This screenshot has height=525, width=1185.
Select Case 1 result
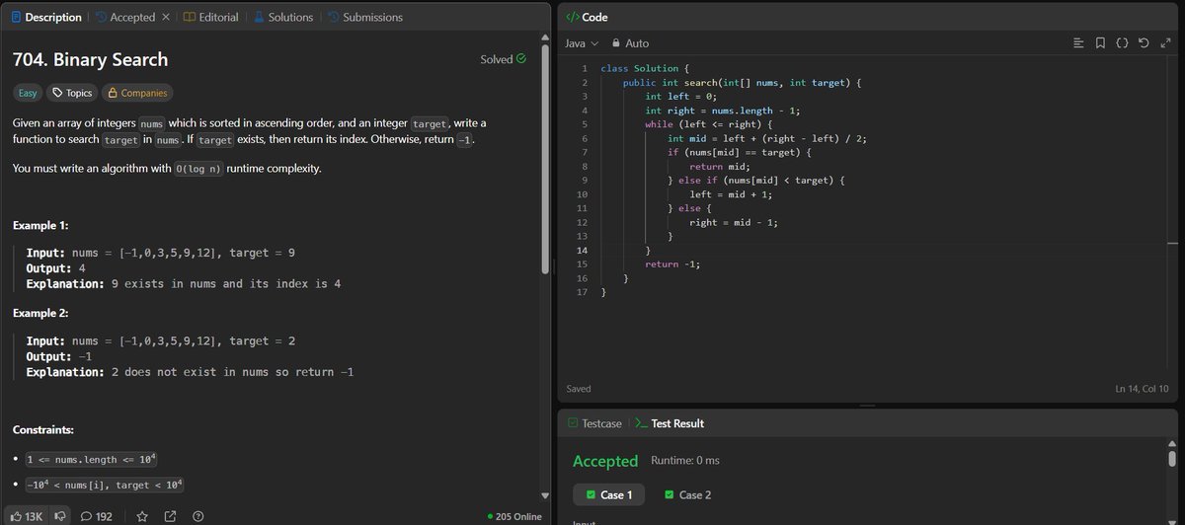(609, 494)
